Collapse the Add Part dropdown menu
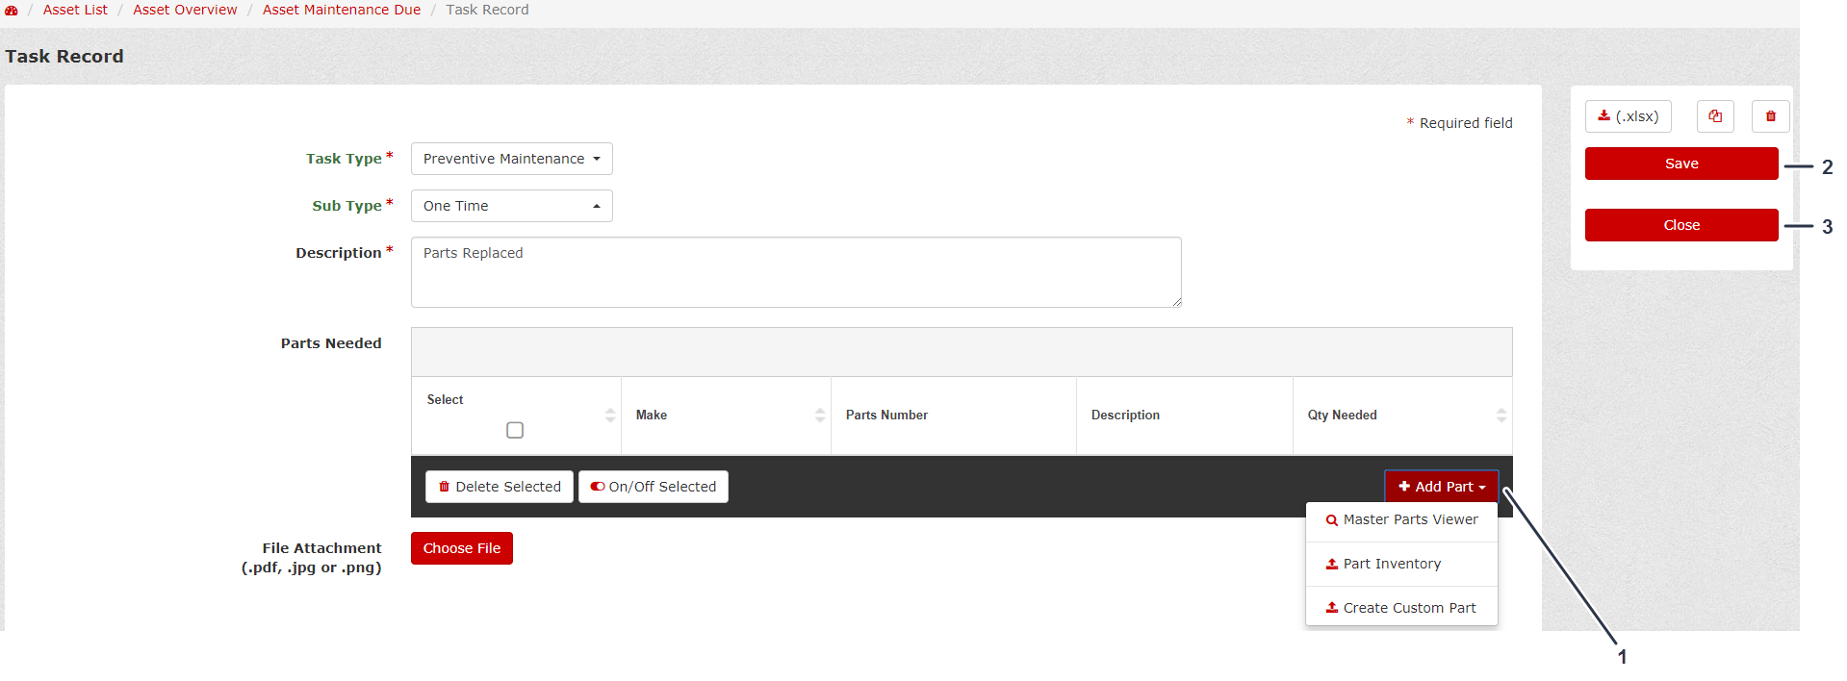1847x681 pixels. (x=1441, y=487)
